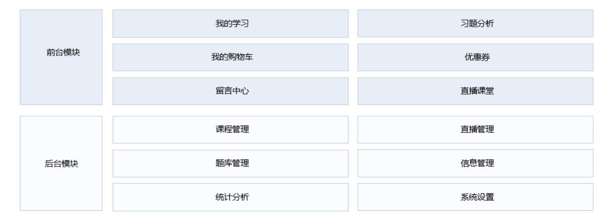615x222 pixels.
Task: Open 我的购物车 module
Action: [230, 57]
